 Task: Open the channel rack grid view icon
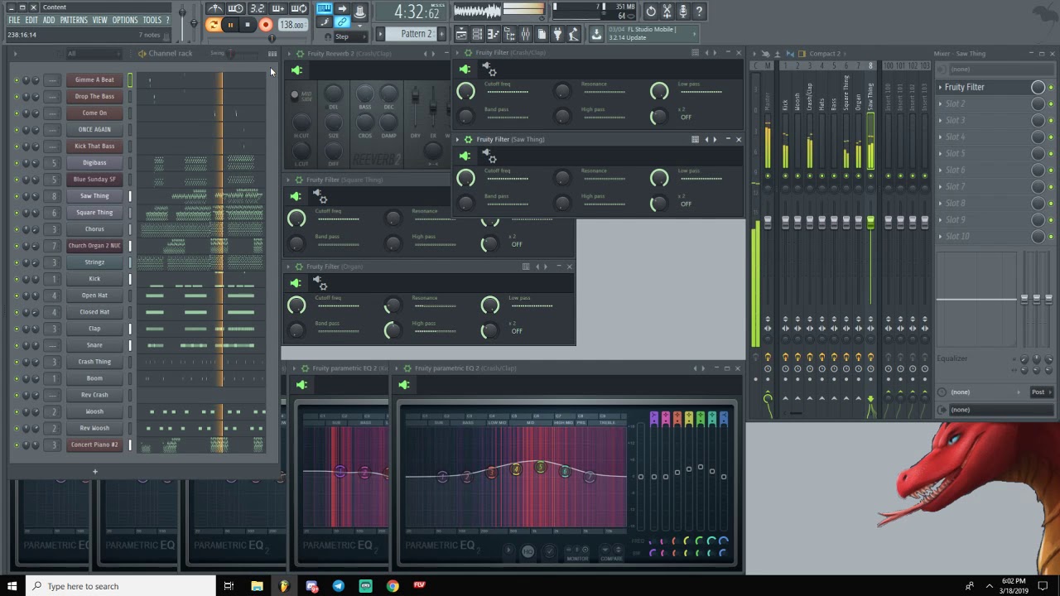coord(272,54)
